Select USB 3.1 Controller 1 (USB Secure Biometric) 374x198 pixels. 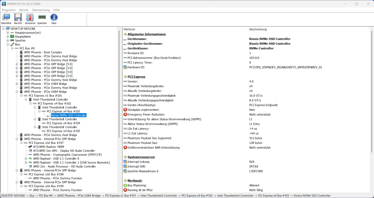coord(71,163)
